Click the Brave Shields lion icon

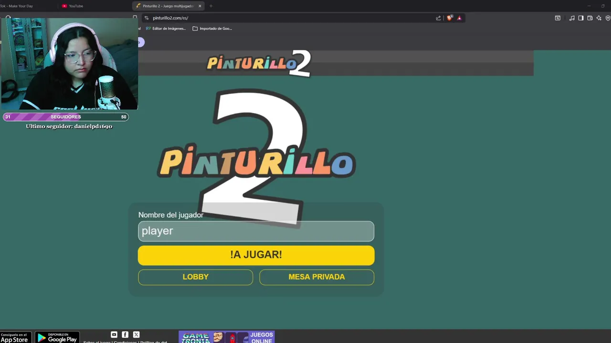[x=450, y=18]
